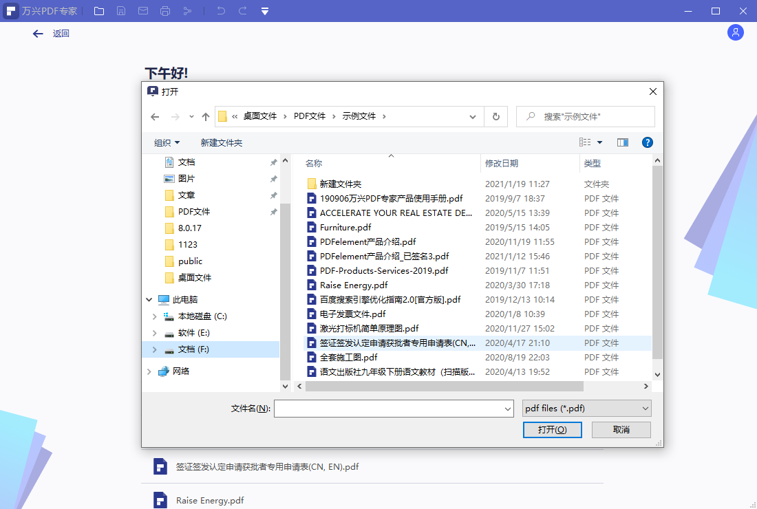Select 190906万兴PDF专家产品使用手册.pdf file

tap(391, 198)
